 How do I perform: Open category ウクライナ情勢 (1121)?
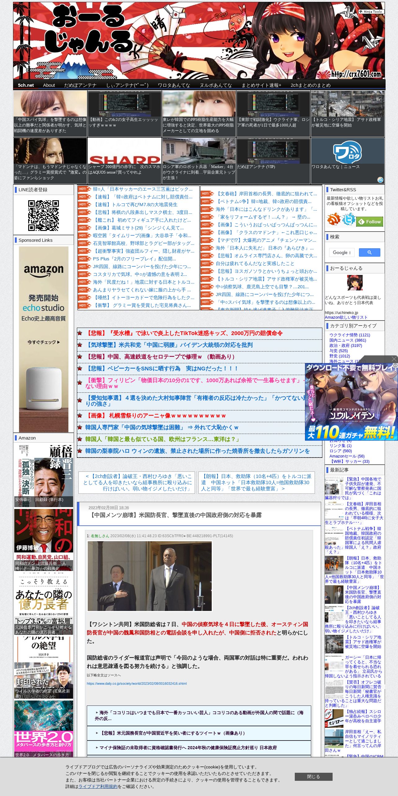(350, 335)
